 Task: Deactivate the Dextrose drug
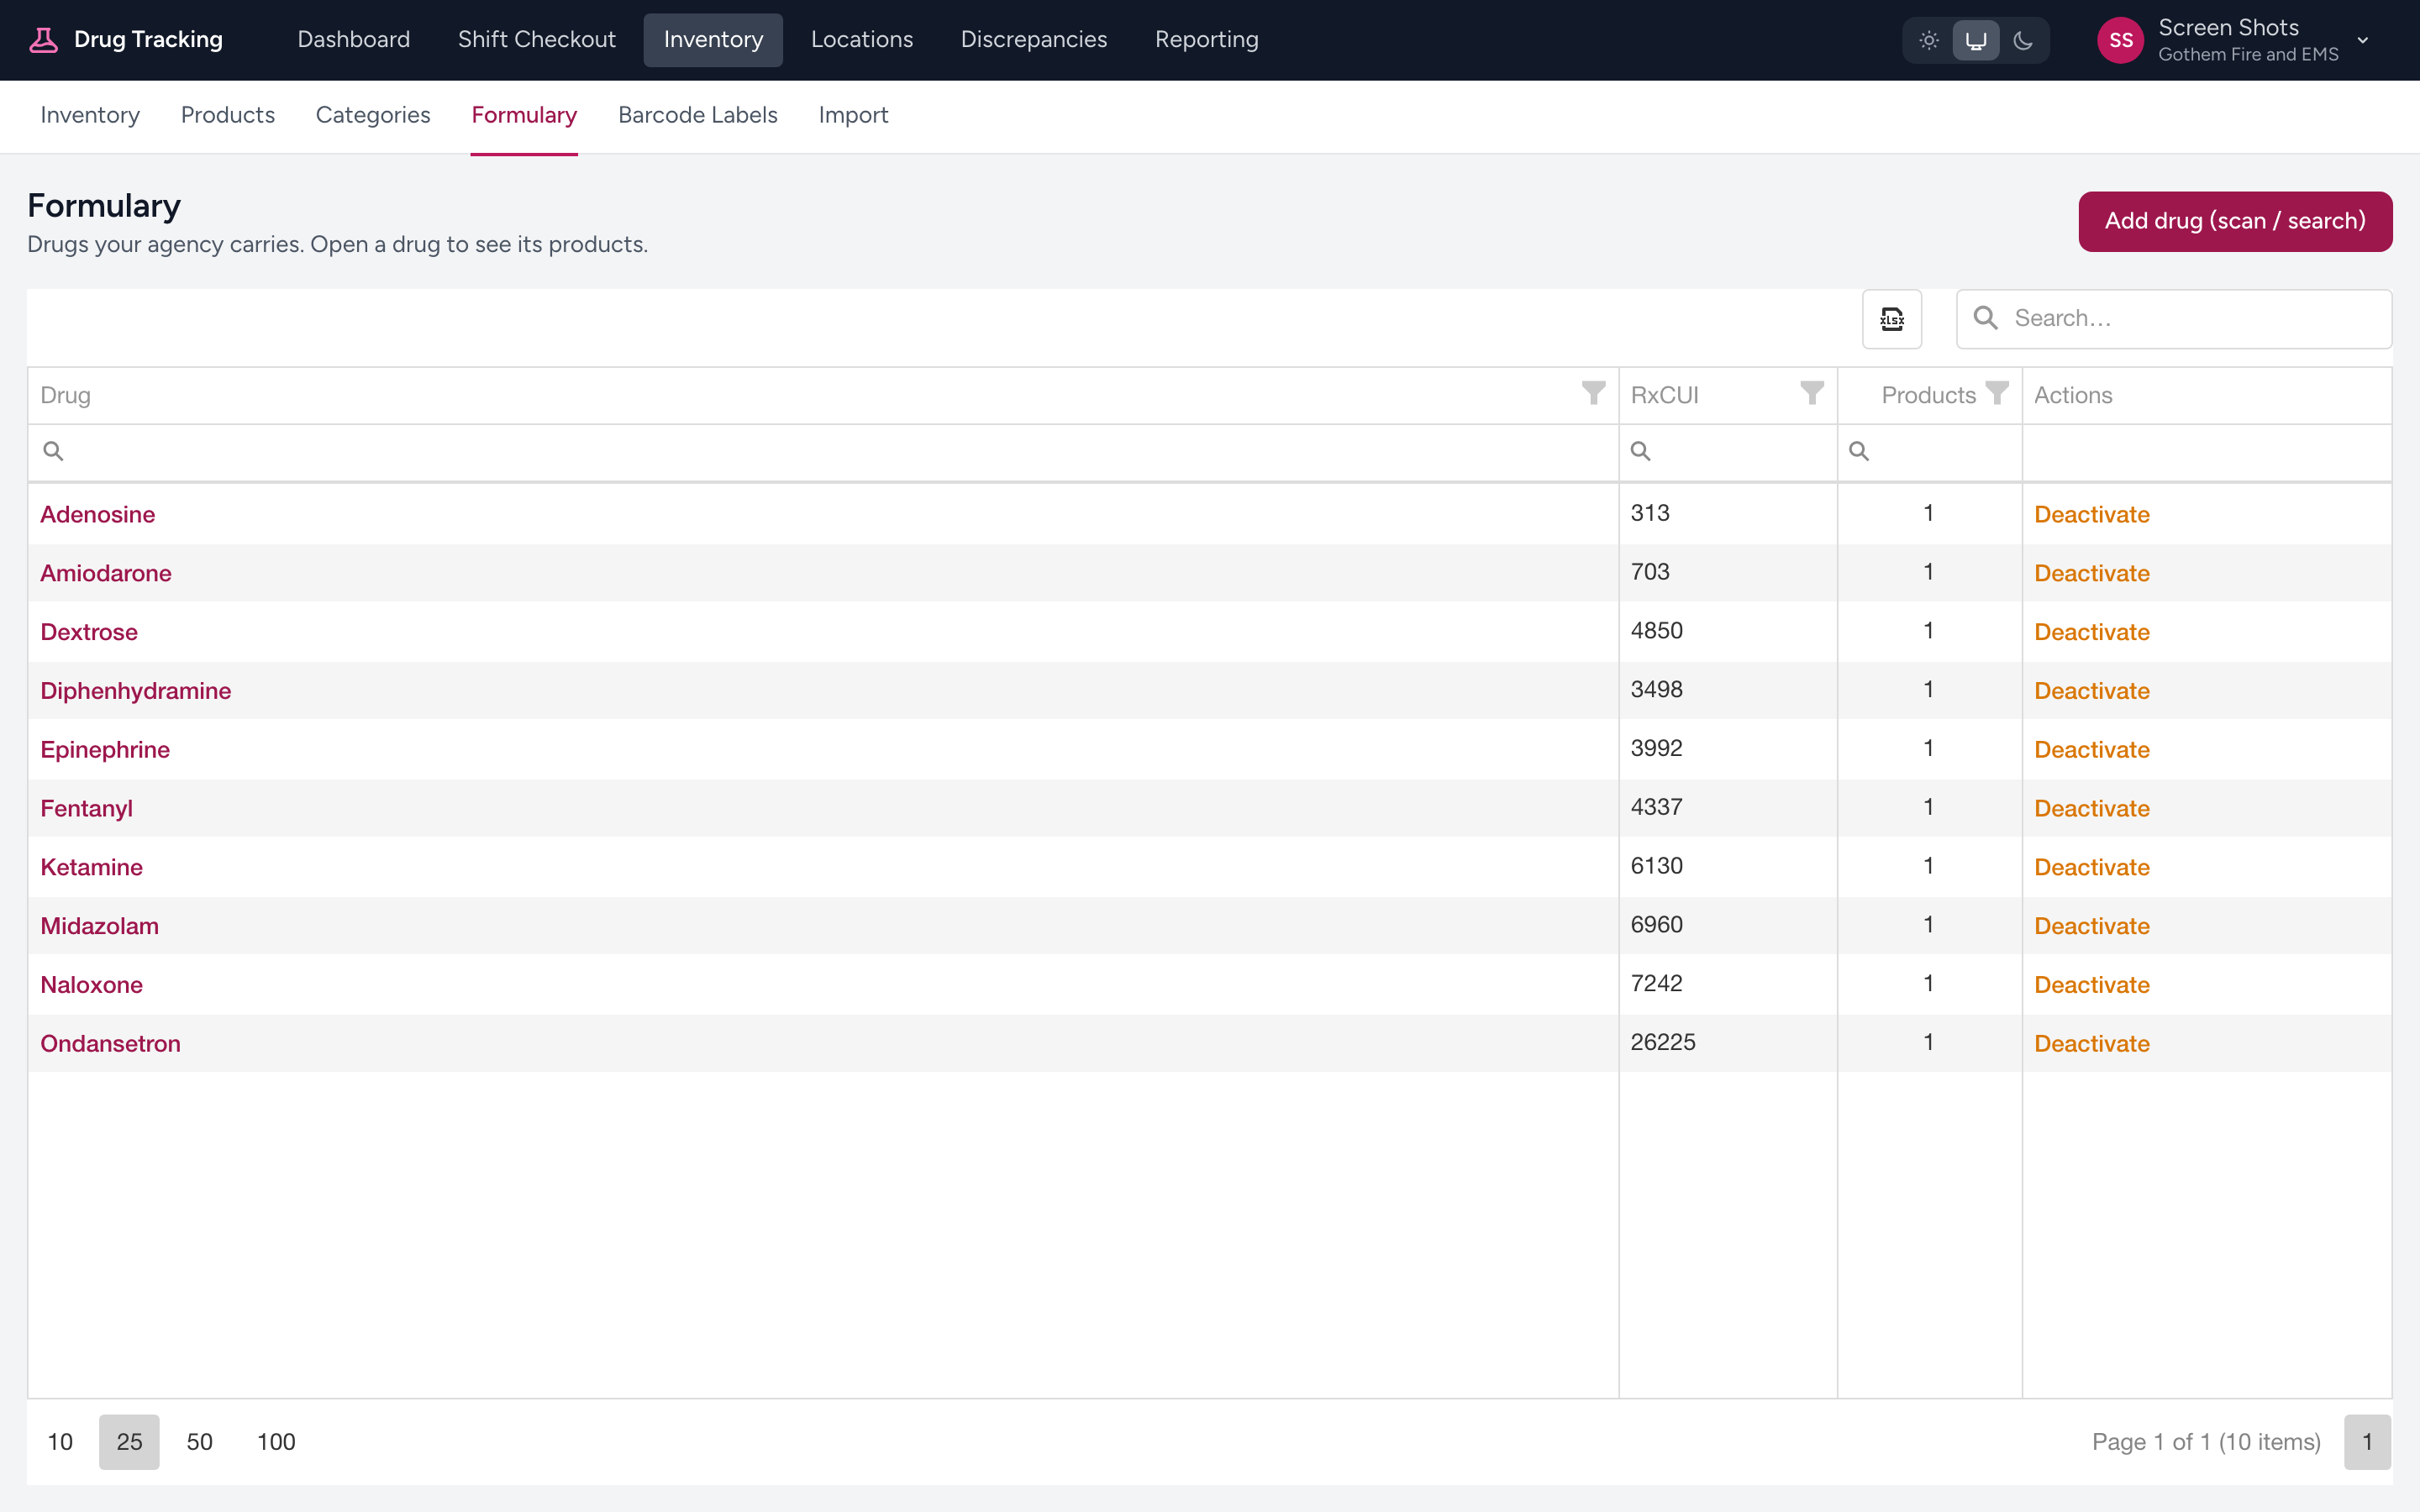[x=2092, y=632]
